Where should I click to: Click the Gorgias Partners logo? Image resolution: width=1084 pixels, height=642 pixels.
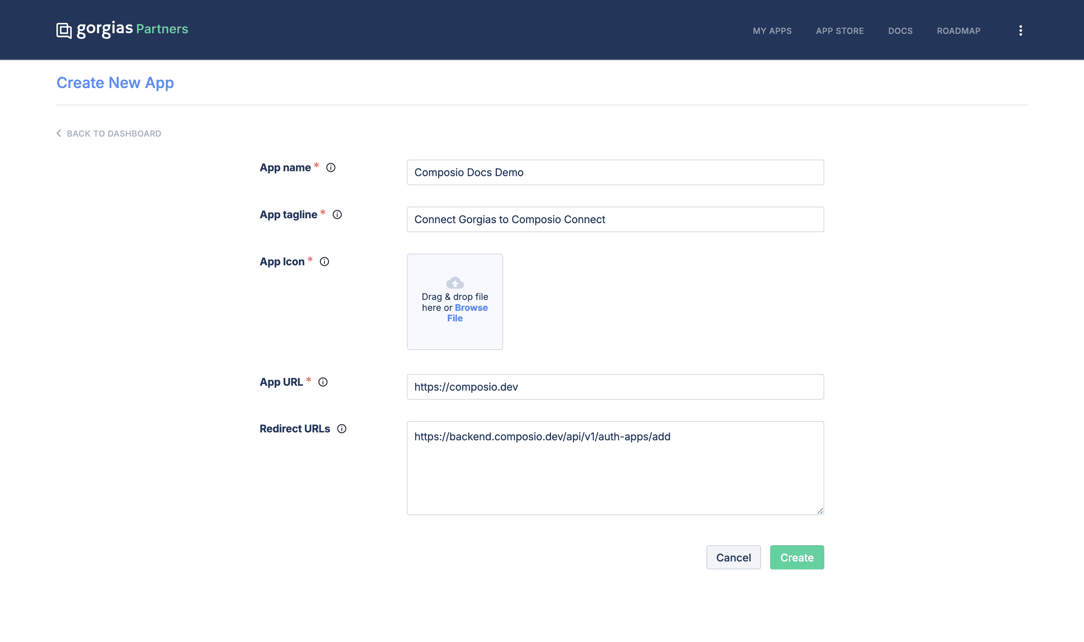[x=122, y=29]
